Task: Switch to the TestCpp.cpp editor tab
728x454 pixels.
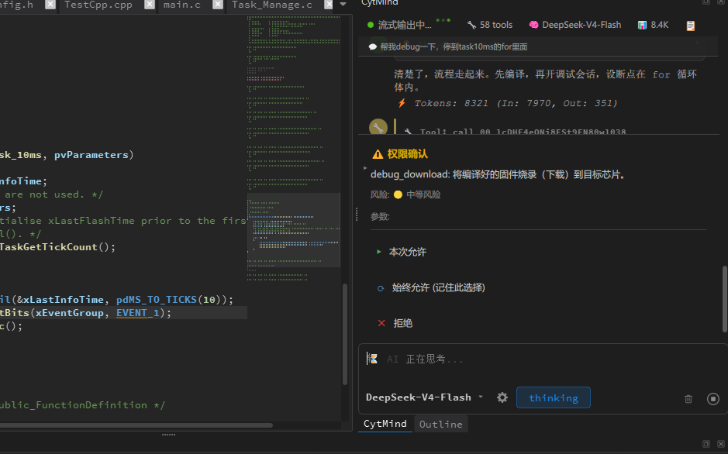Action: click(98, 5)
